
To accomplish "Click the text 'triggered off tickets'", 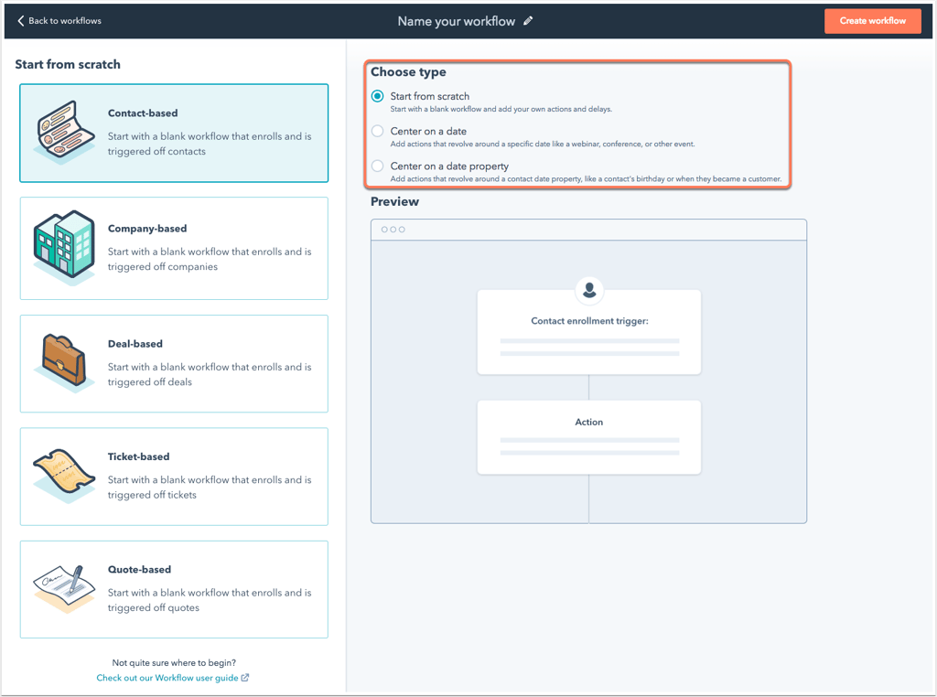I will pos(153,495).
